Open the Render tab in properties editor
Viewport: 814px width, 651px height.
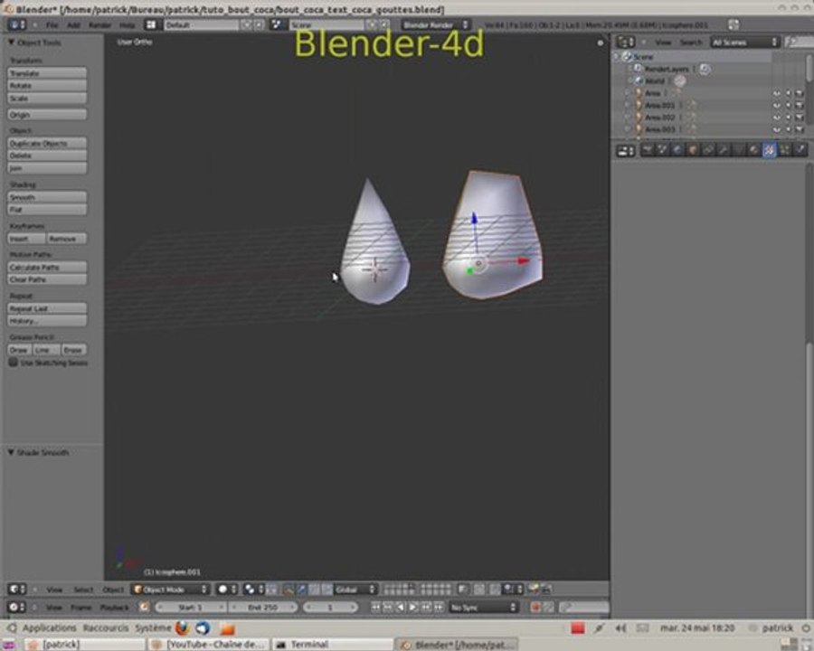(648, 150)
